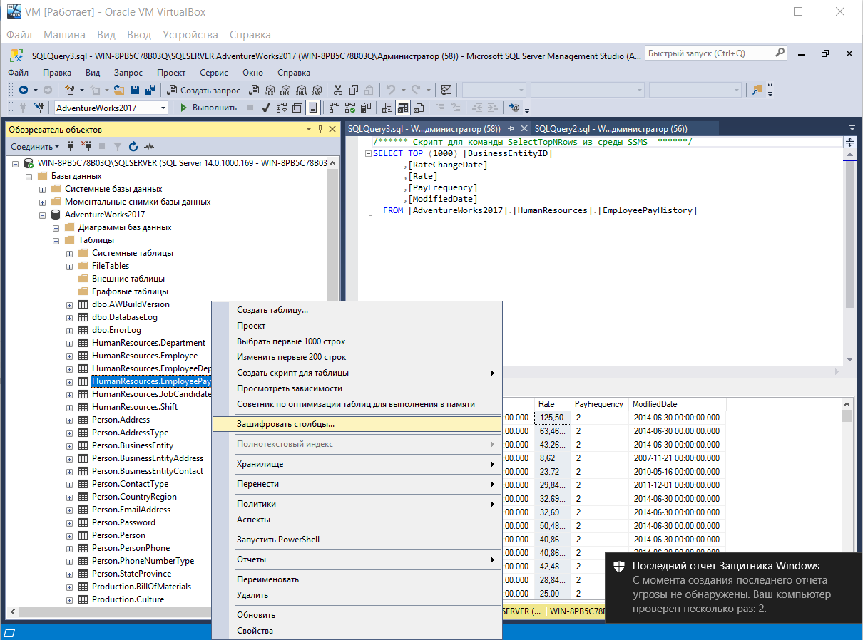Click the Создать запрос button

(204, 90)
